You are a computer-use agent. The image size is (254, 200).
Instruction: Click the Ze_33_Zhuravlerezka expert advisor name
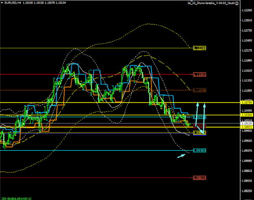pos(210,2)
